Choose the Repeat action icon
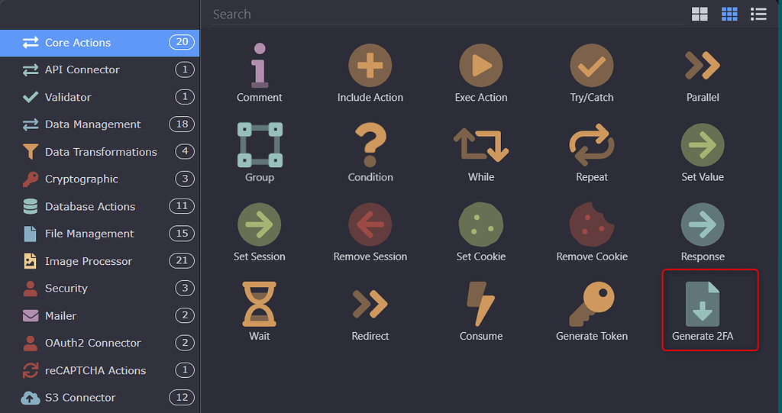The height and width of the screenshot is (413, 782). (591, 146)
